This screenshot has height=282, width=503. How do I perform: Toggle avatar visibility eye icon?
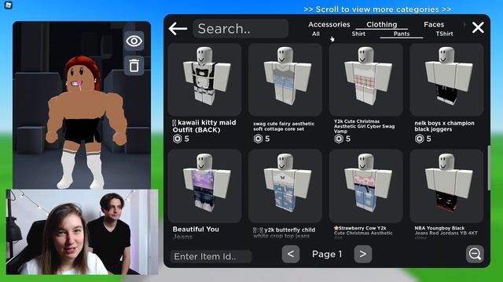[x=134, y=41]
